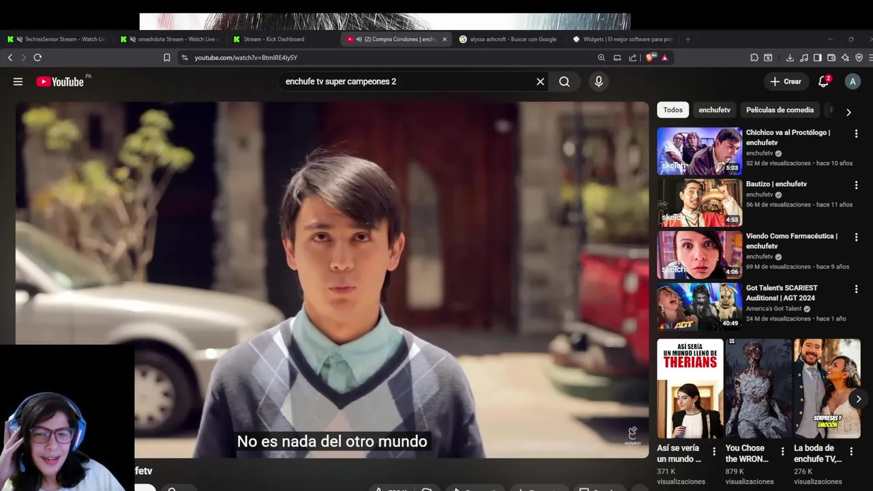The width and height of the screenshot is (873, 491).
Task: Go back with the browser back arrow
Action: 10,58
